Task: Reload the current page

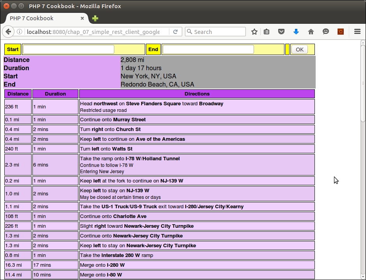Action: 176,32
